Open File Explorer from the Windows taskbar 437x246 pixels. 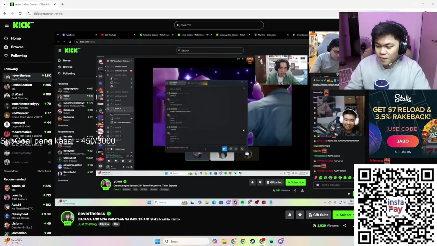coord(224,242)
